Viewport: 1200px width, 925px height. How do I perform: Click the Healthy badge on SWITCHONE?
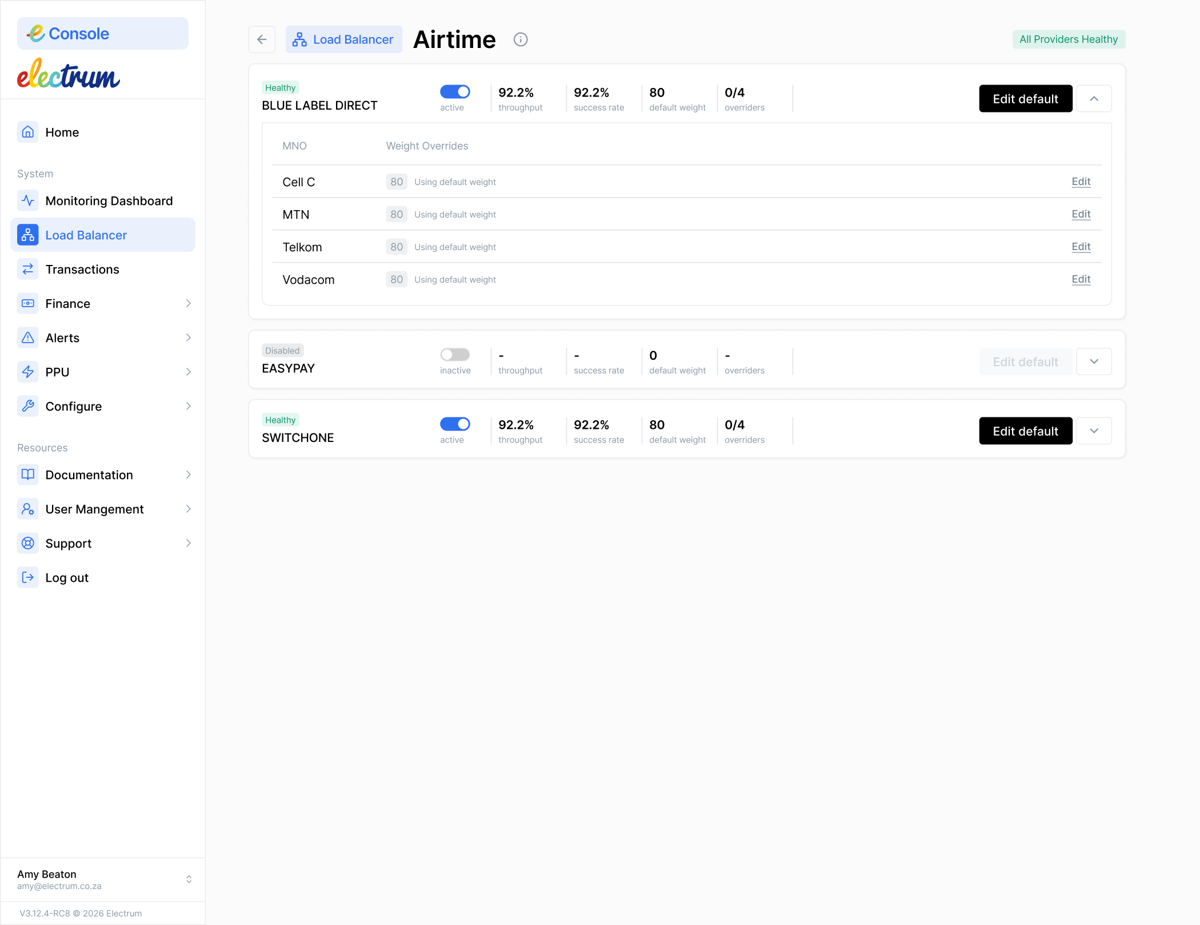pyautogui.click(x=280, y=420)
